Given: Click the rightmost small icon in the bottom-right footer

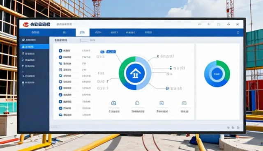Looking at the screenshot, I should (x=238, y=128).
